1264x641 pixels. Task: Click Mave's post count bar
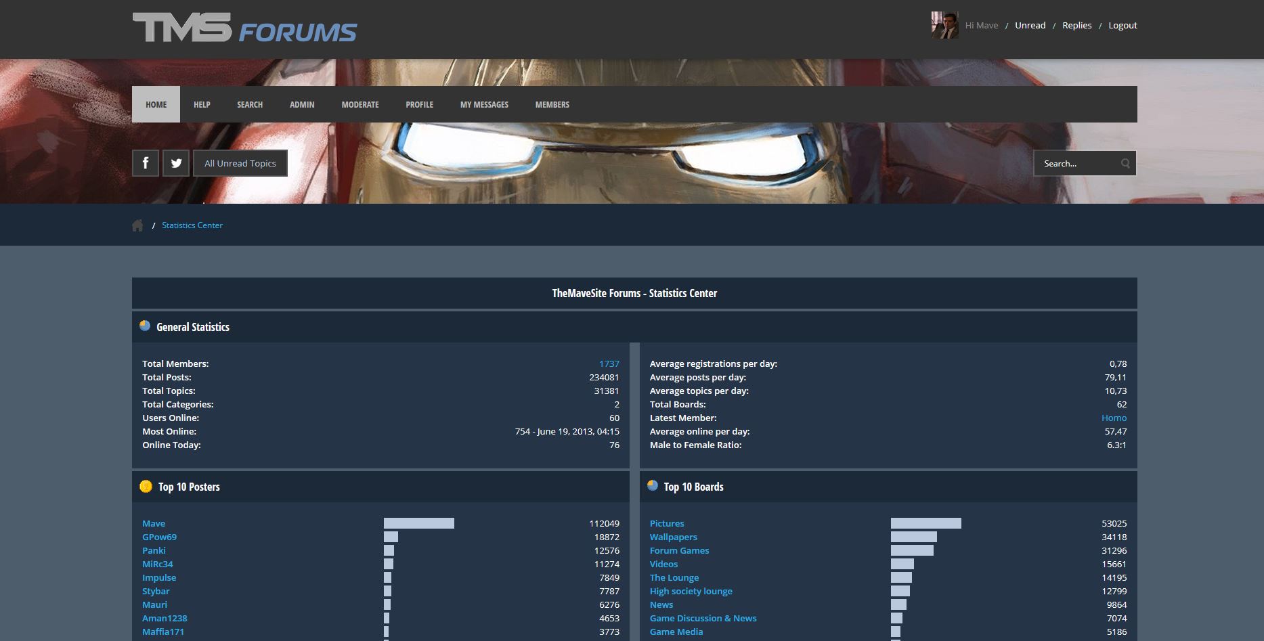(419, 523)
